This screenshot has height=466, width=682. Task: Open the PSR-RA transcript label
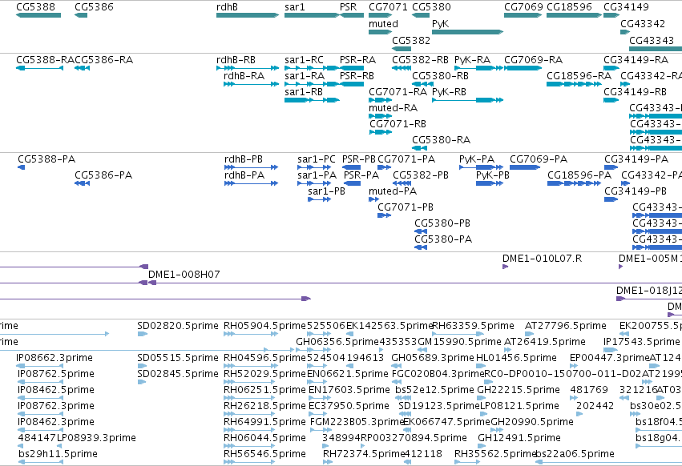[x=357, y=60]
